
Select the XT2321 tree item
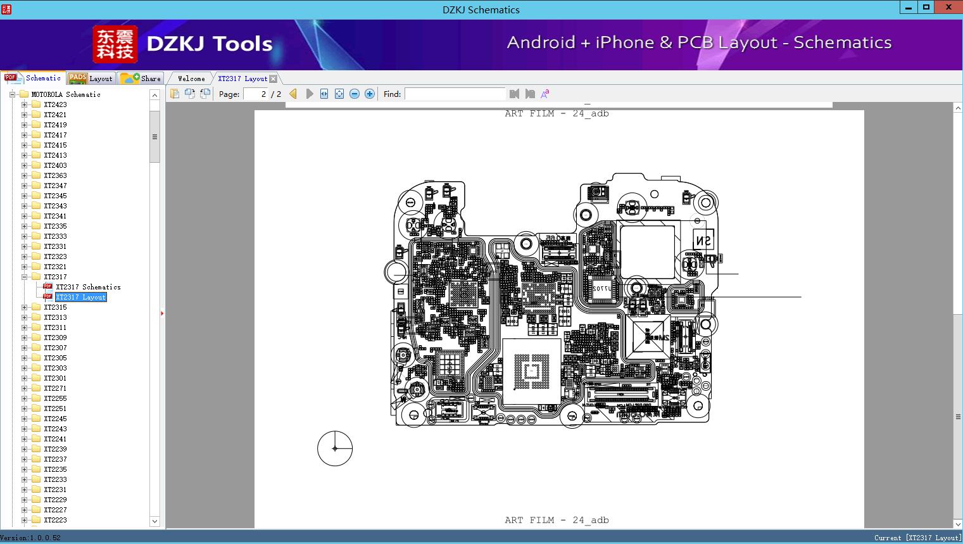click(55, 267)
